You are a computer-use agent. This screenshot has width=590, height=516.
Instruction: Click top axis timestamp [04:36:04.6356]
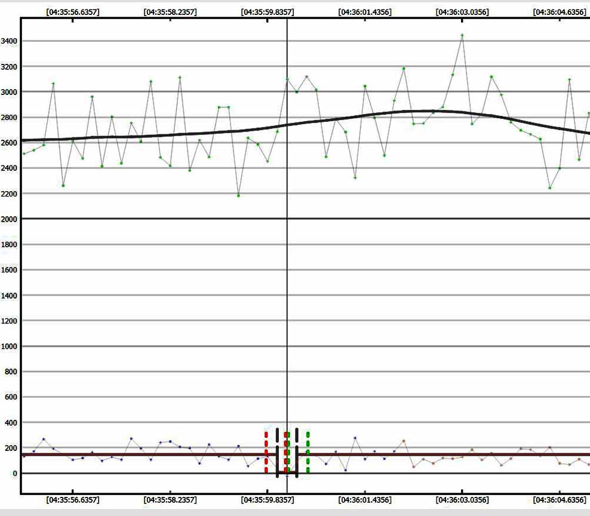coord(560,12)
